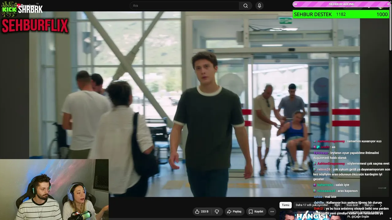Share the video via Paylaş
Viewport: 392px width, 220px height.
tap(234, 211)
